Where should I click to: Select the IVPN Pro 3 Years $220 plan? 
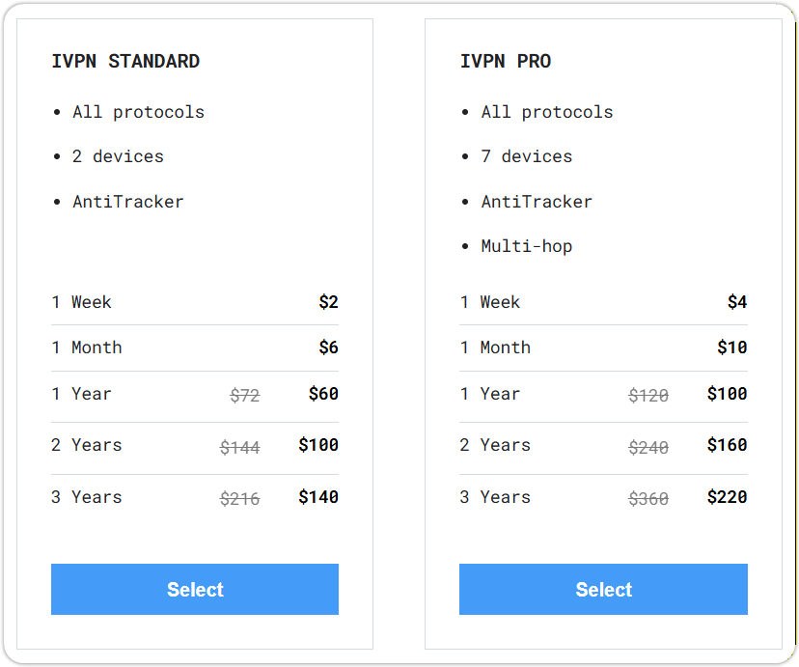[603, 497]
